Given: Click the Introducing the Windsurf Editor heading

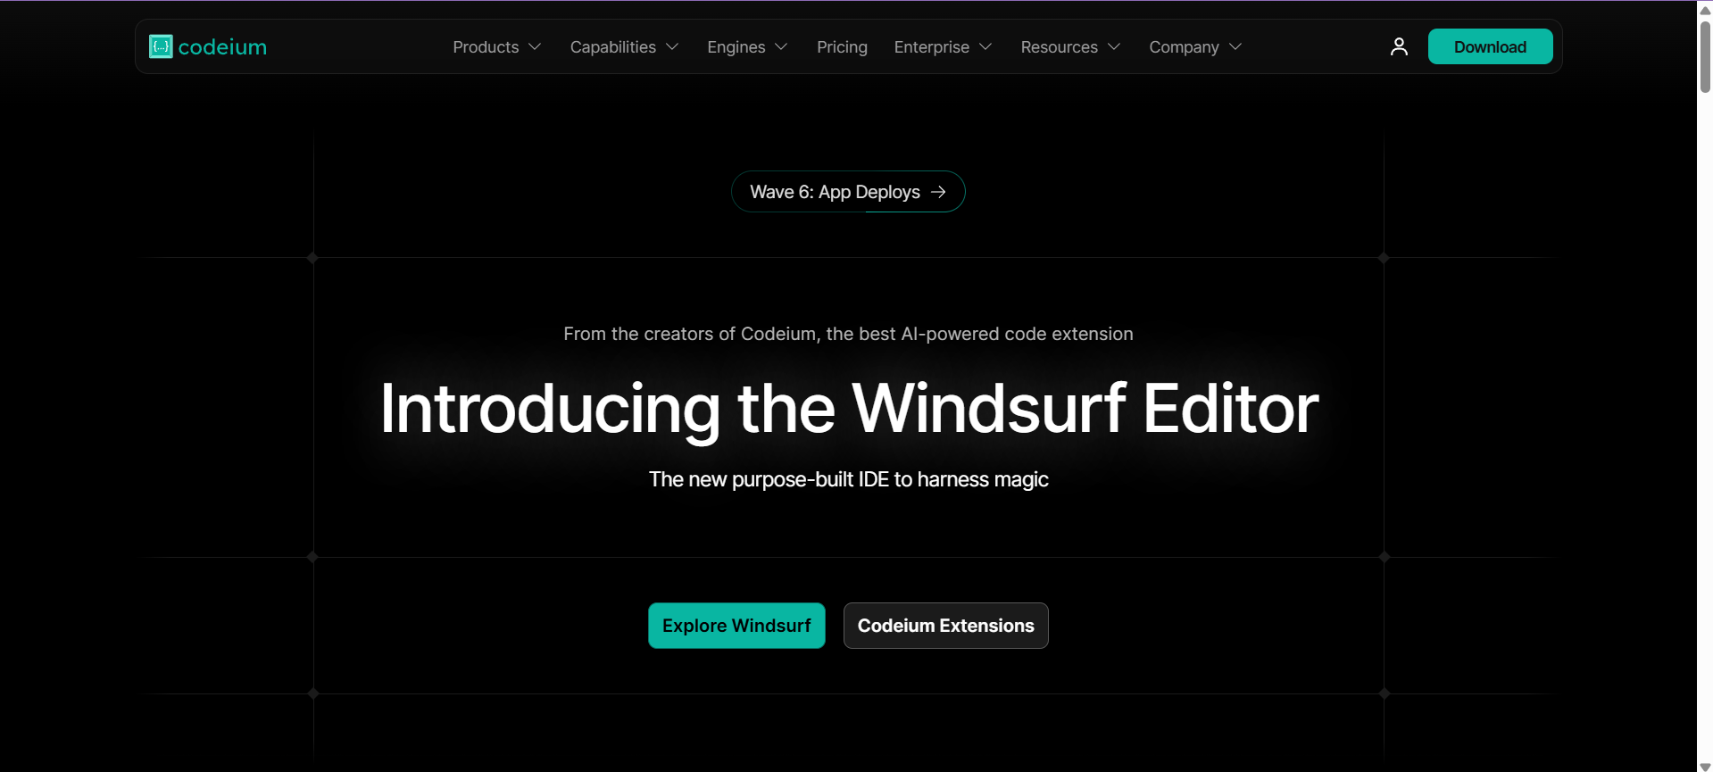Looking at the screenshot, I should click(x=849, y=409).
